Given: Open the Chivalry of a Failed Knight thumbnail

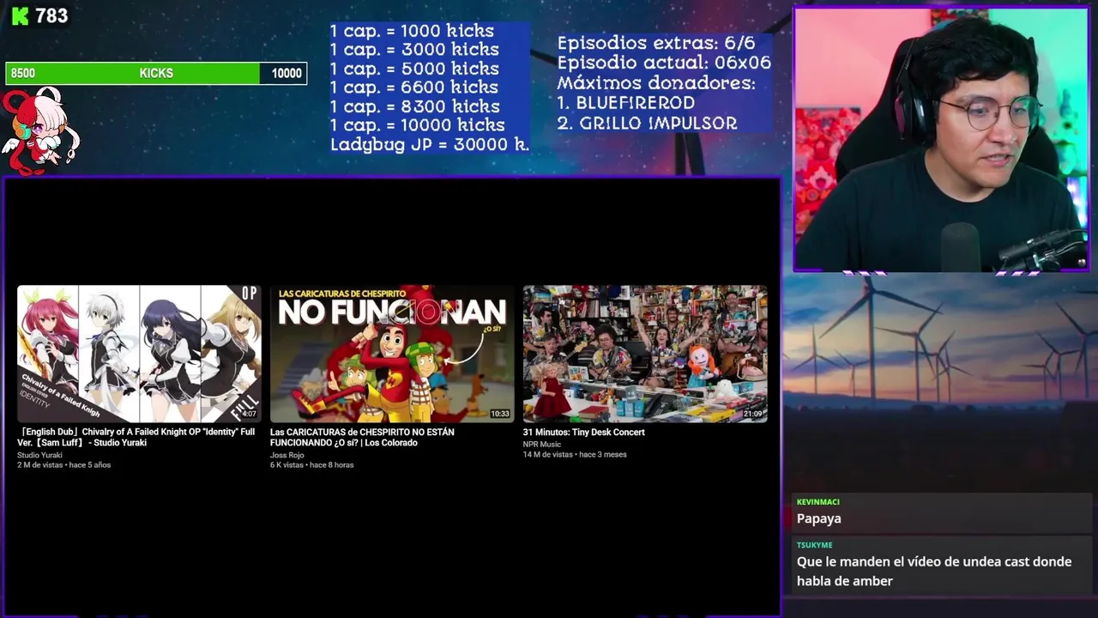Looking at the screenshot, I should pos(139,354).
